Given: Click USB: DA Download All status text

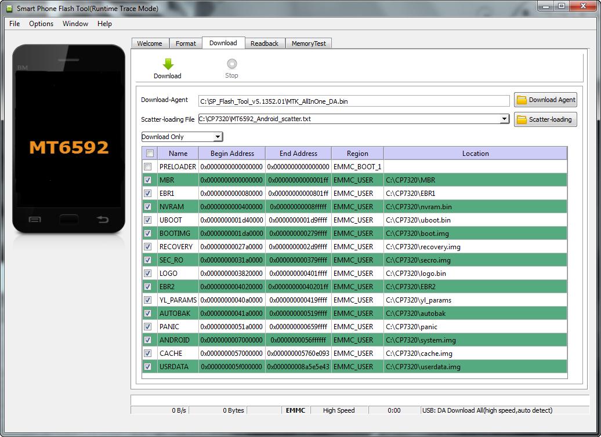Looking at the screenshot, I should pos(487,410).
